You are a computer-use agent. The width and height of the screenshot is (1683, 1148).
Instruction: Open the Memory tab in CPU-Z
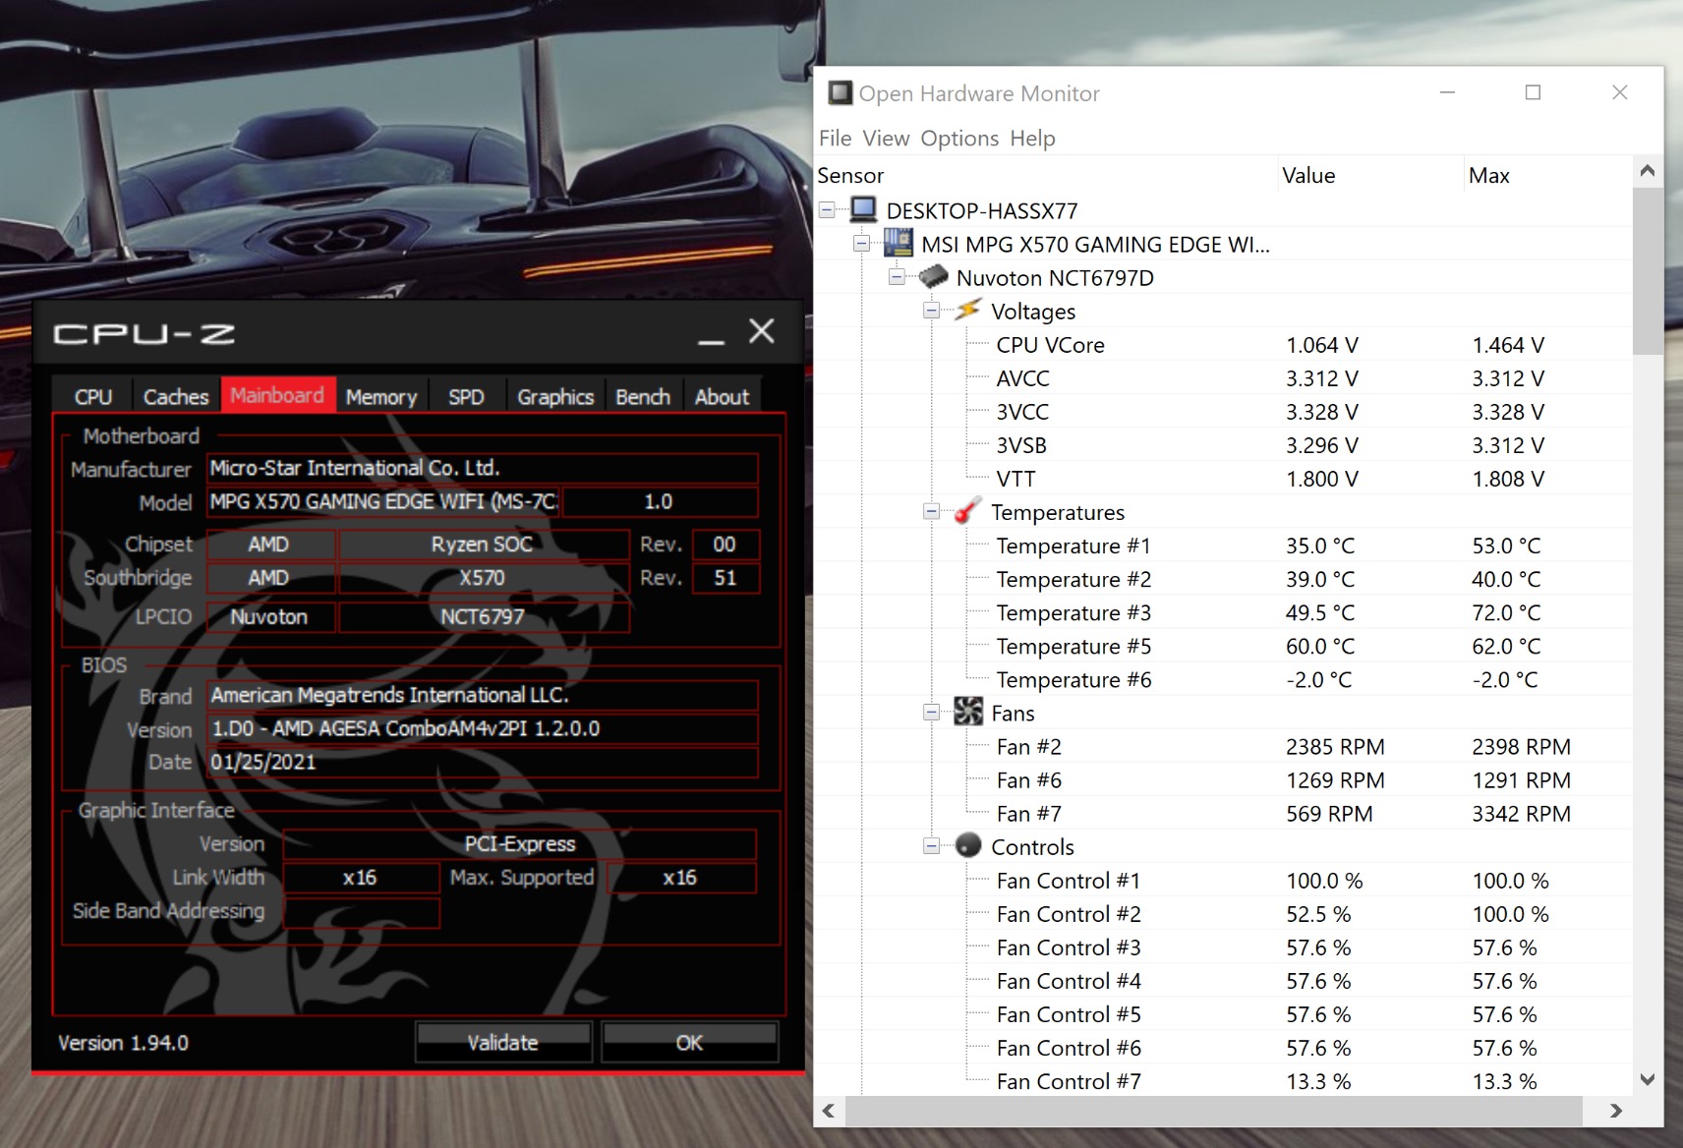click(x=381, y=396)
